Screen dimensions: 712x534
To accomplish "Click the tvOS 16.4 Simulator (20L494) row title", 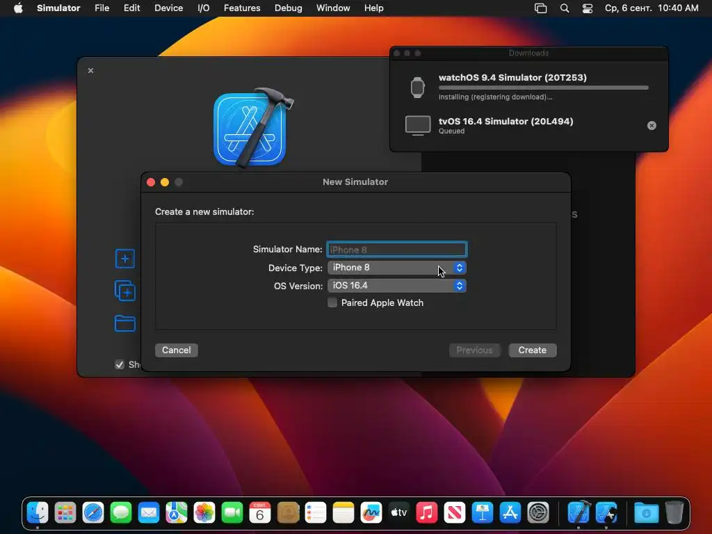I will (x=506, y=121).
